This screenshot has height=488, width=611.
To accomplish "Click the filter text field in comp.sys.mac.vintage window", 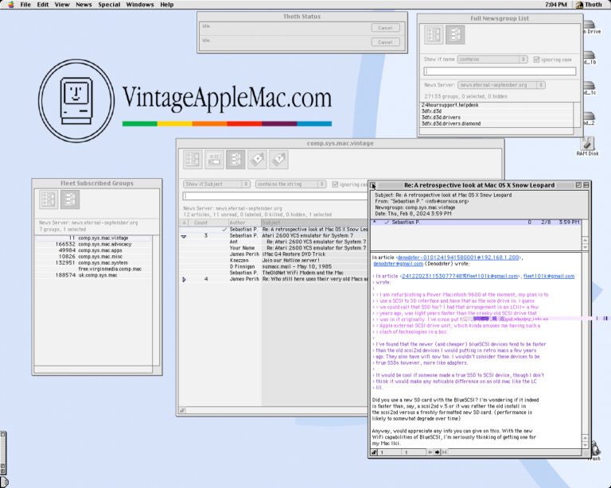I will 275,196.
